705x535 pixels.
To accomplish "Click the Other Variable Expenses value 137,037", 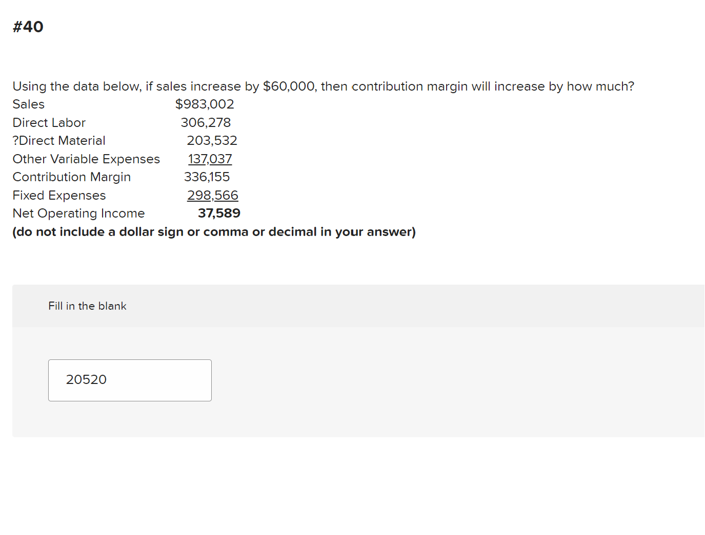I will pos(210,159).
